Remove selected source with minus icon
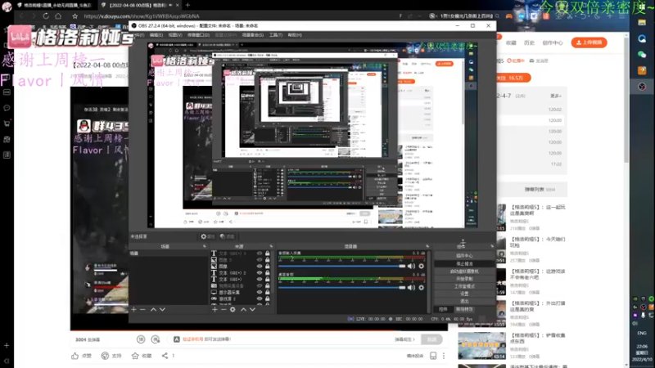This screenshot has height=368, width=655. point(224,310)
